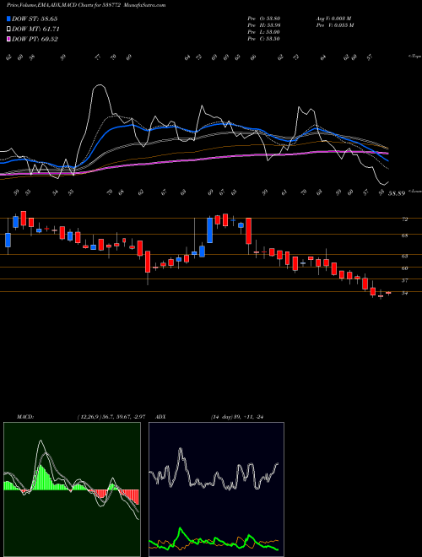Click the MACD histogram chart panel
Screen dimensions: 422x557
pos(72,489)
